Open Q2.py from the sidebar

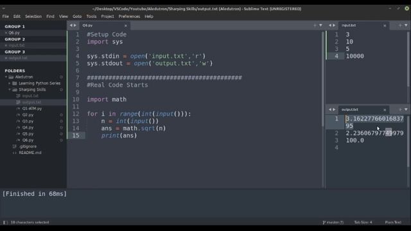tap(28, 115)
